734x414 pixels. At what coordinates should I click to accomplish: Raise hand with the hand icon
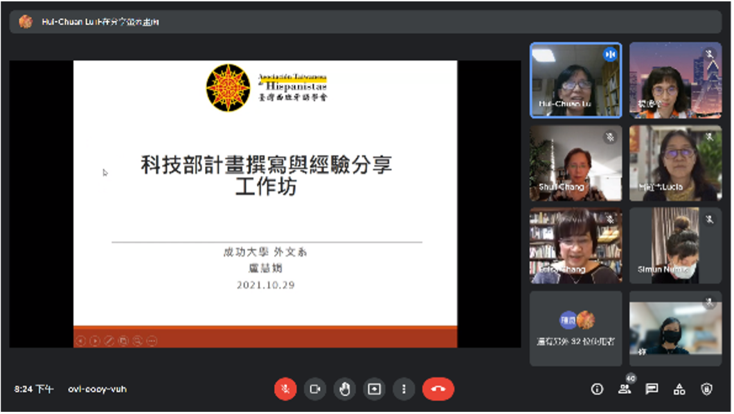[345, 389]
